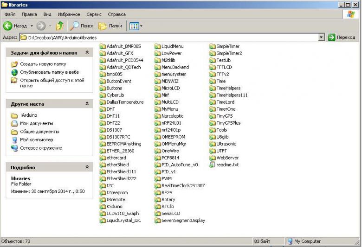Click Опубликовать папку в вебе link
The image size is (362, 247).
point(49,72)
